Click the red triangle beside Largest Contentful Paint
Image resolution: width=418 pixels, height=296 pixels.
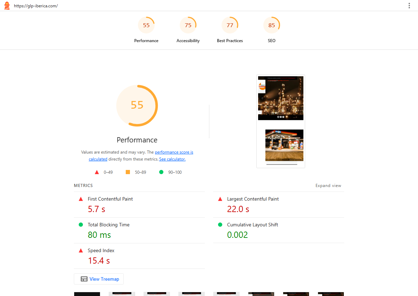point(220,199)
